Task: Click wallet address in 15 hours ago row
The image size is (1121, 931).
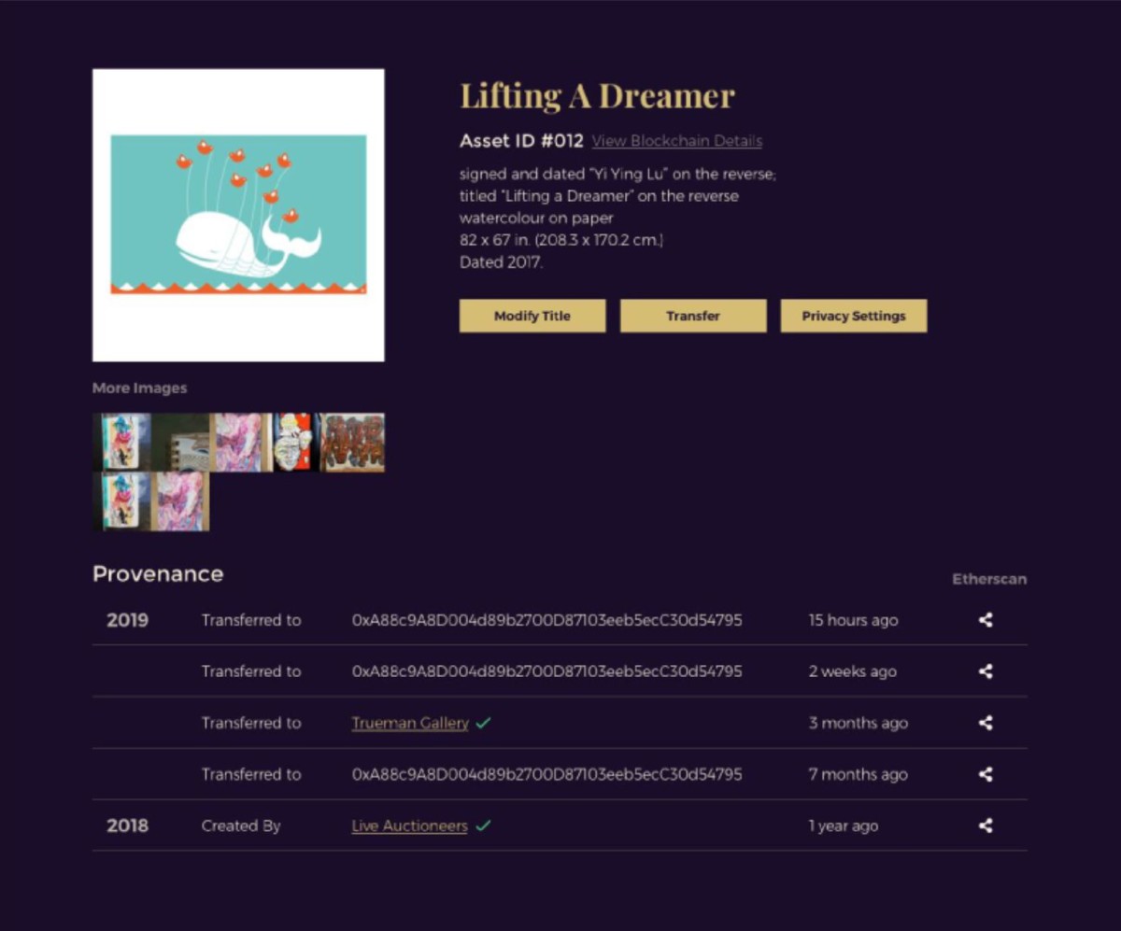Action: (547, 620)
